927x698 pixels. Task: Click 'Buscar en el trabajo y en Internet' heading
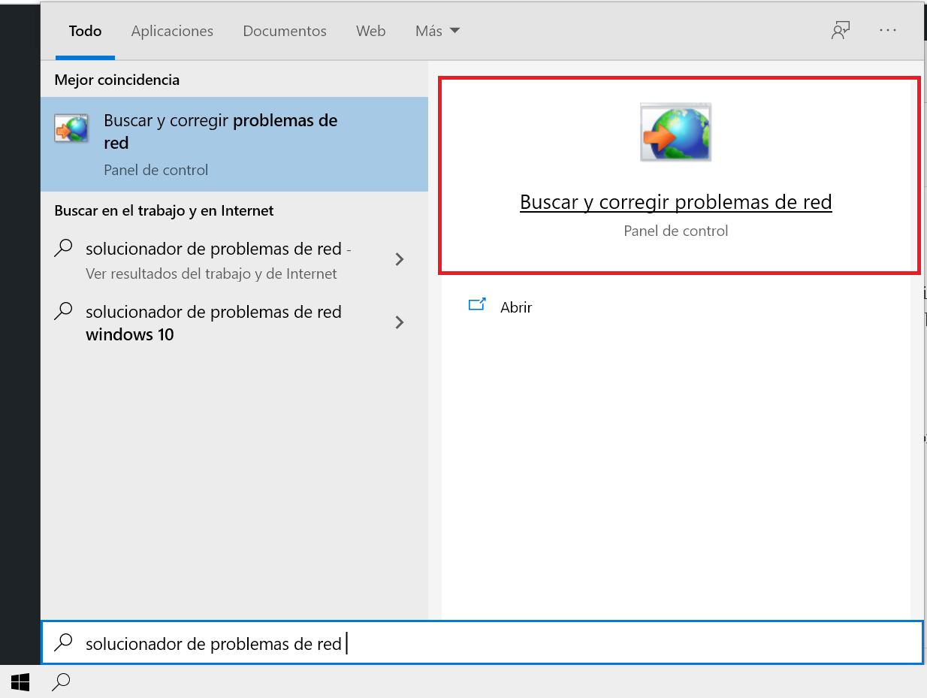coord(164,210)
